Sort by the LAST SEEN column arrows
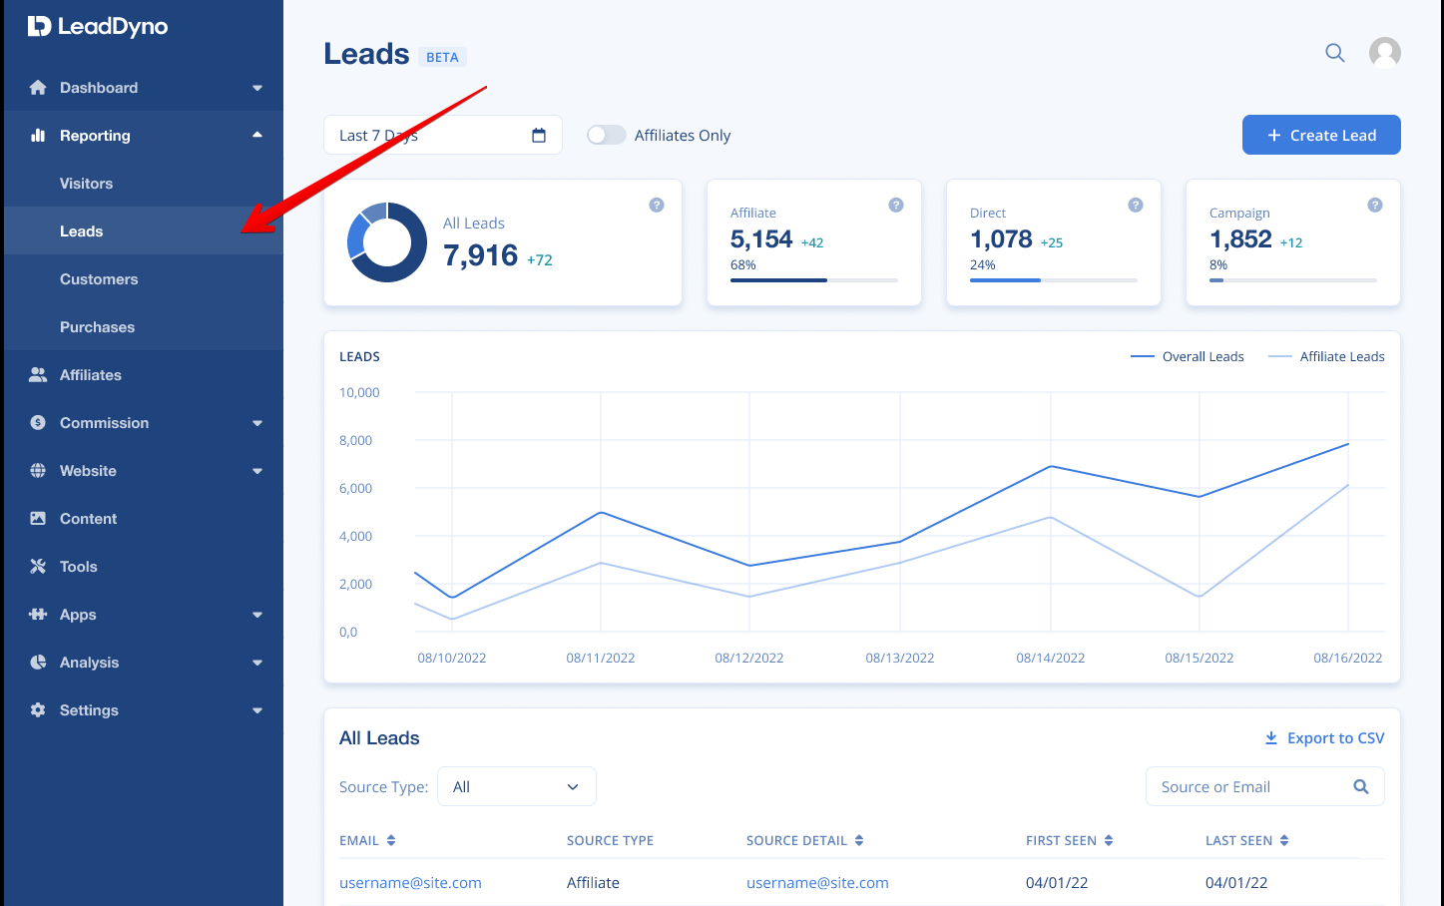The height and width of the screenshot is (906, 1444). [1284, 840]
